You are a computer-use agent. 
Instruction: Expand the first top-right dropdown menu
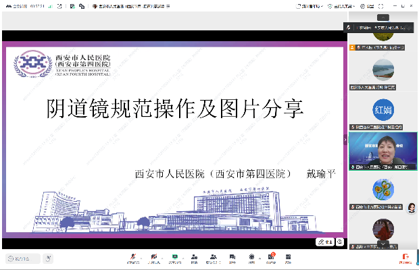310,6
